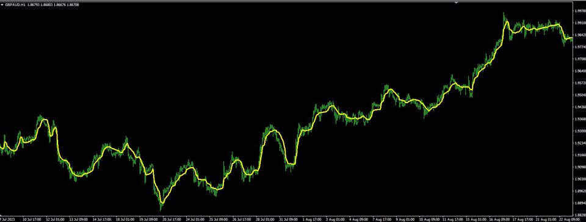The width and height of the screenshot is (586, 222).
Task: Click the 4 Aug 09:00 time label
Action: coord(359,220)
